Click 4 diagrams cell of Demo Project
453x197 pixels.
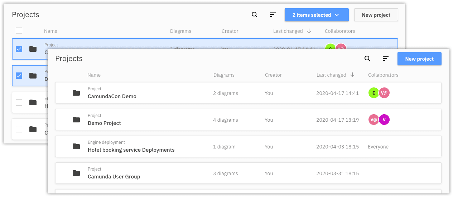[x=226, y=120]
